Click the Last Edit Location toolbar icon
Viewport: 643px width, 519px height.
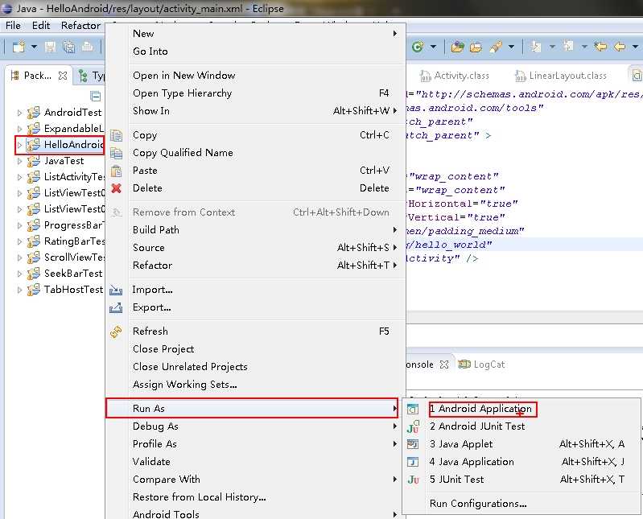(600, 47)
